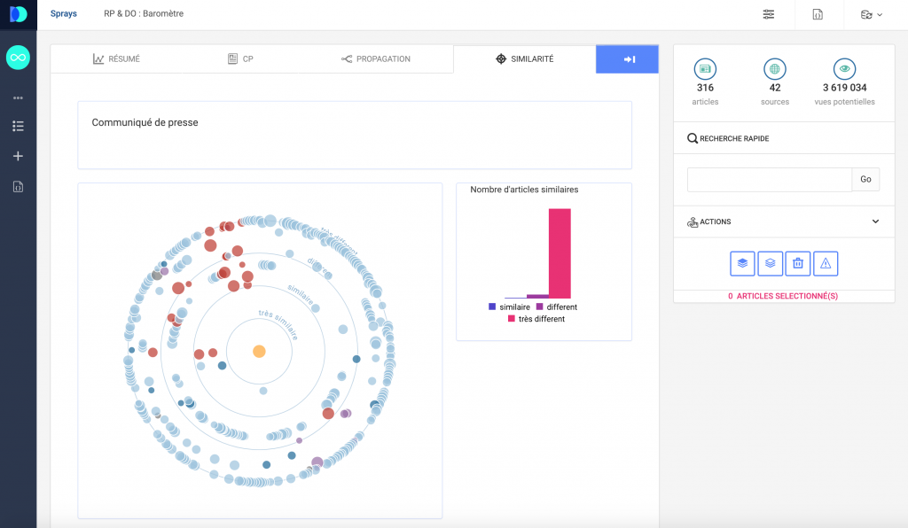Viewport: 908px width, 528px height.
Task: Click the warning triangle action button
Action: [x=826, y=263]
